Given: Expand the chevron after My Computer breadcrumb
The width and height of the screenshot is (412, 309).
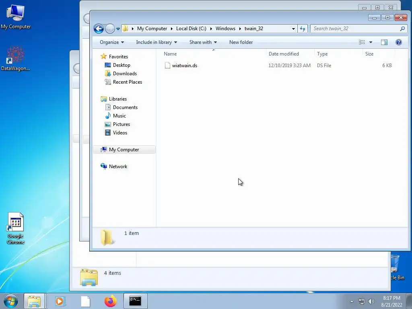Looking at the screenshot, I should point(171,29).
